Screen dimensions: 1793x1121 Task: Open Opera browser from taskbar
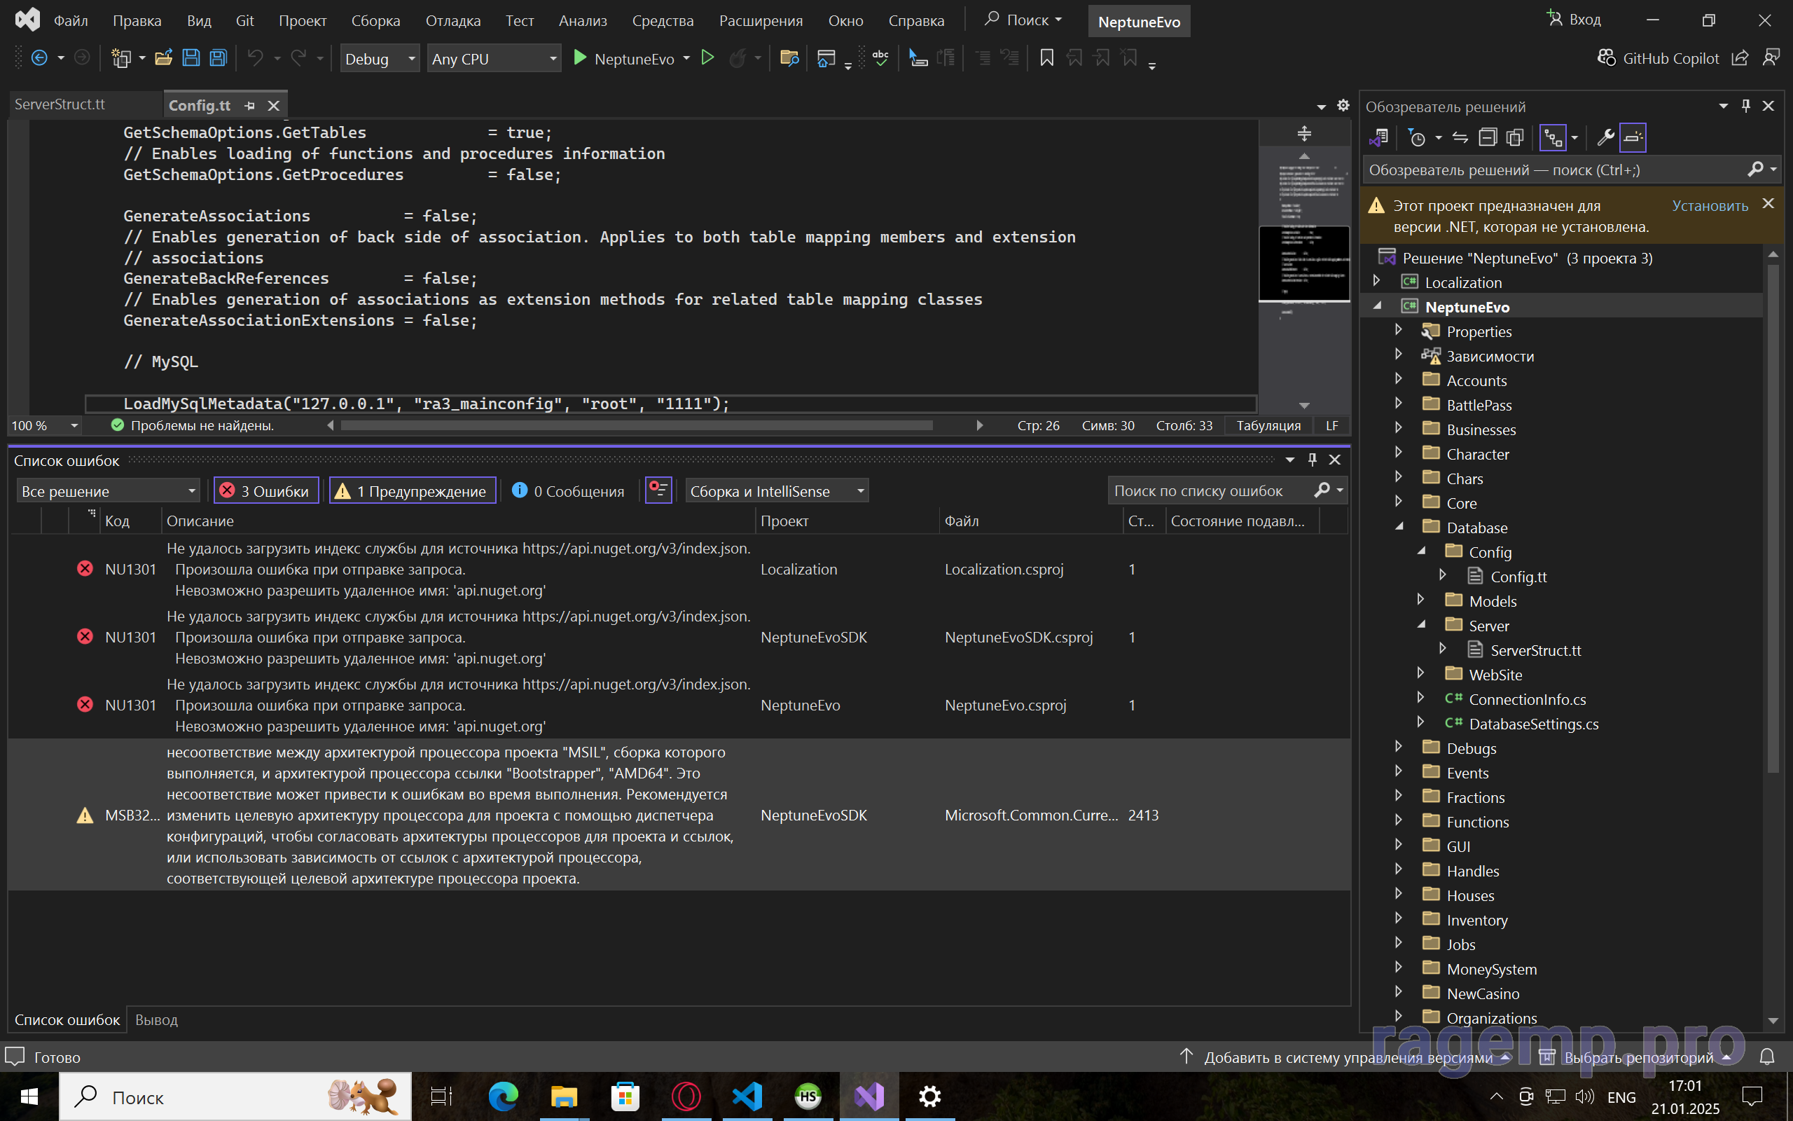686,1096
